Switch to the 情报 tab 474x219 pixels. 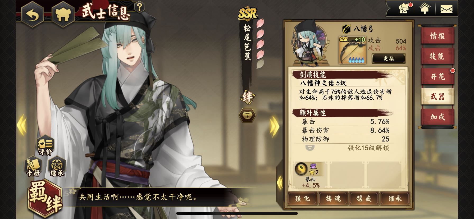pyautogui.click(x=437, y=36)
